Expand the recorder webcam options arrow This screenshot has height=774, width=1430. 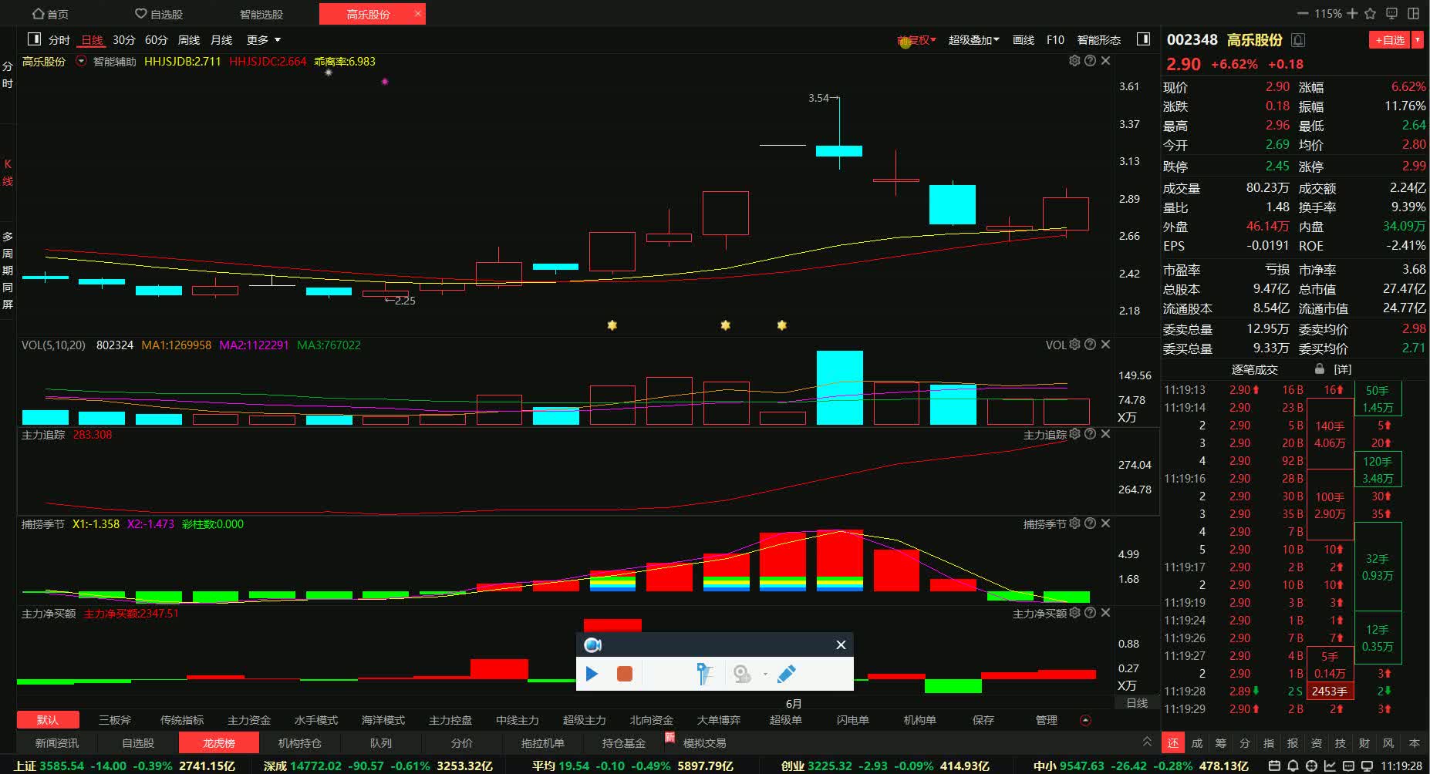(765, 675)
